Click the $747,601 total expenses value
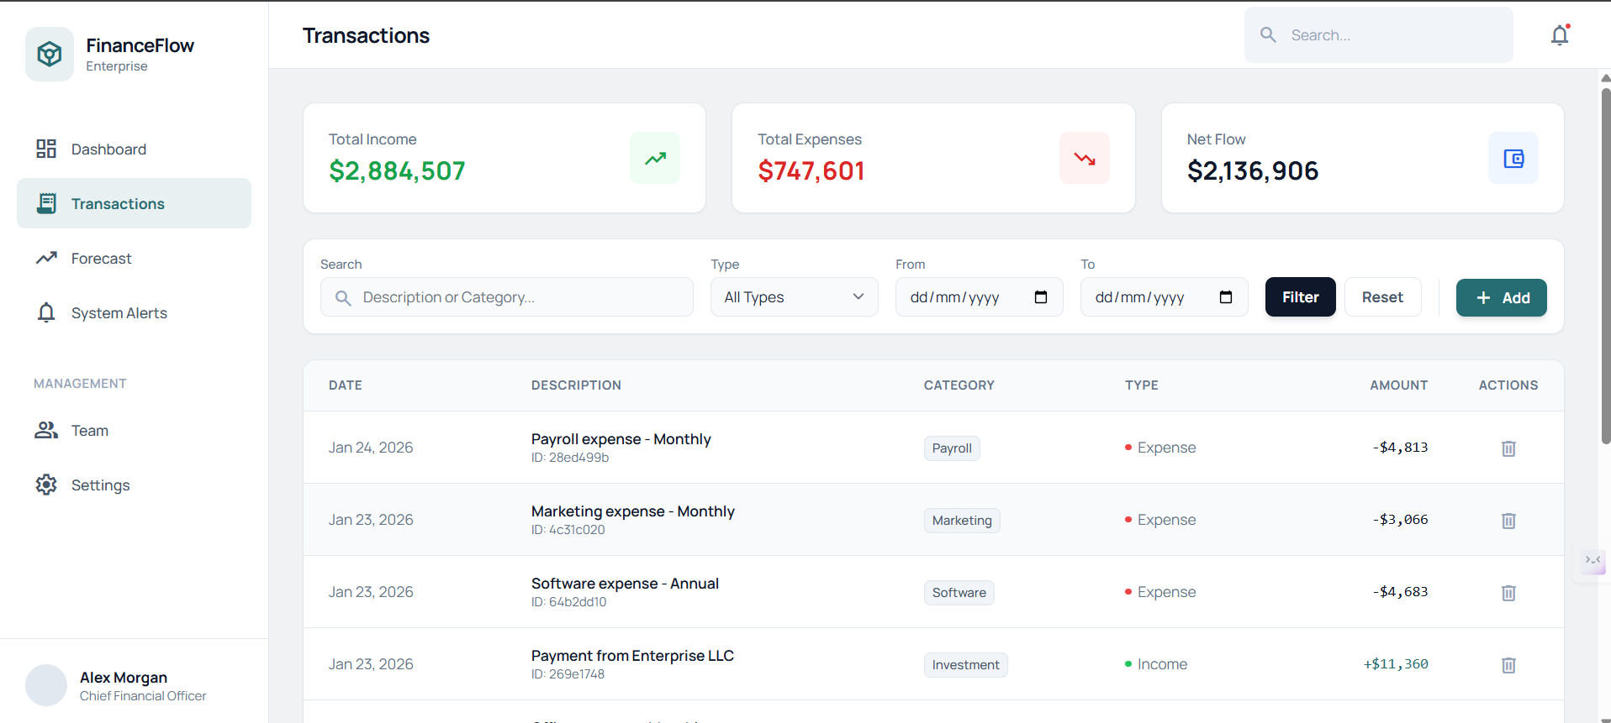The height and width of the screenshot is (723, 1611). tap(811, 171)
